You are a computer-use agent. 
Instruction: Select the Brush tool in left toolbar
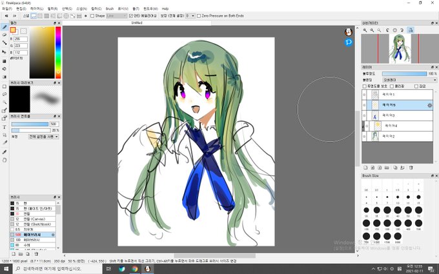[5, 27]
